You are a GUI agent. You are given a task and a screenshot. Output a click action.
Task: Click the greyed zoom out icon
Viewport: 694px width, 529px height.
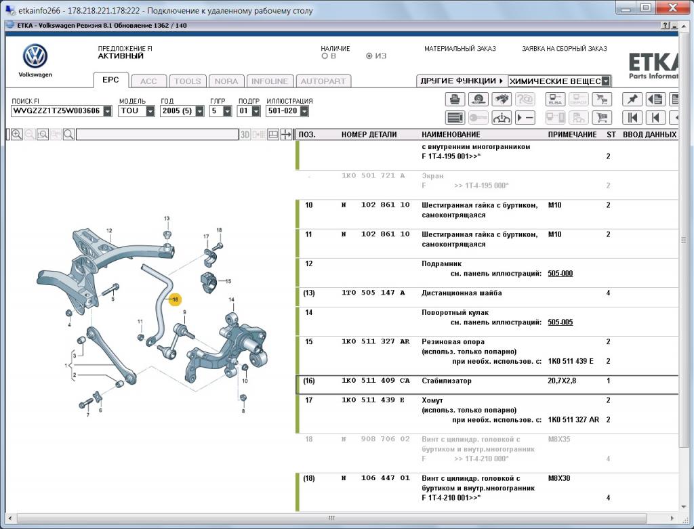coord(30,135)
